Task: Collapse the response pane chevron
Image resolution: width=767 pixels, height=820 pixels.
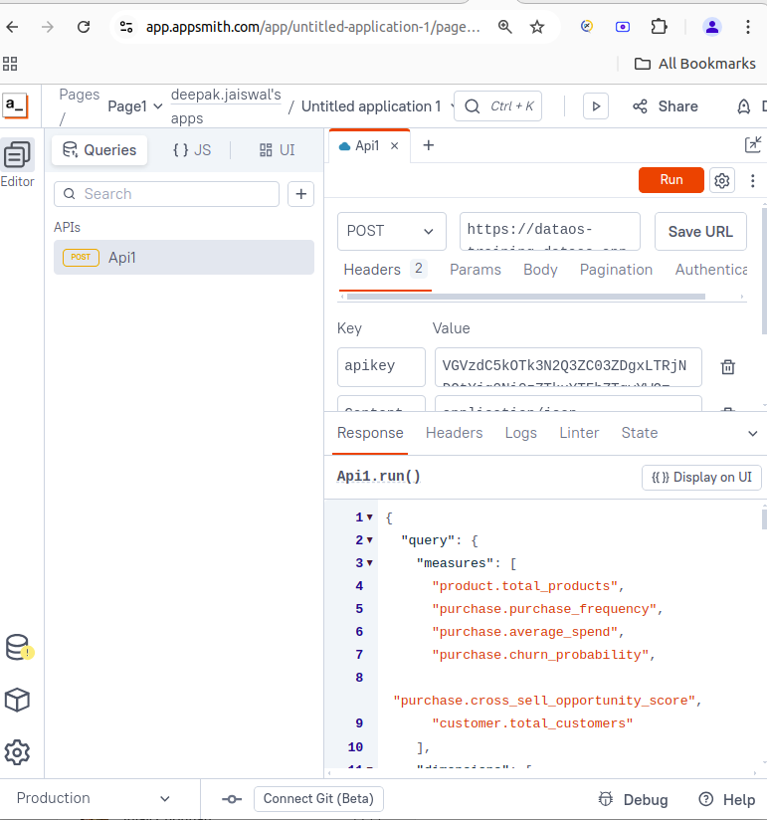Action: [x=752, y=433]
